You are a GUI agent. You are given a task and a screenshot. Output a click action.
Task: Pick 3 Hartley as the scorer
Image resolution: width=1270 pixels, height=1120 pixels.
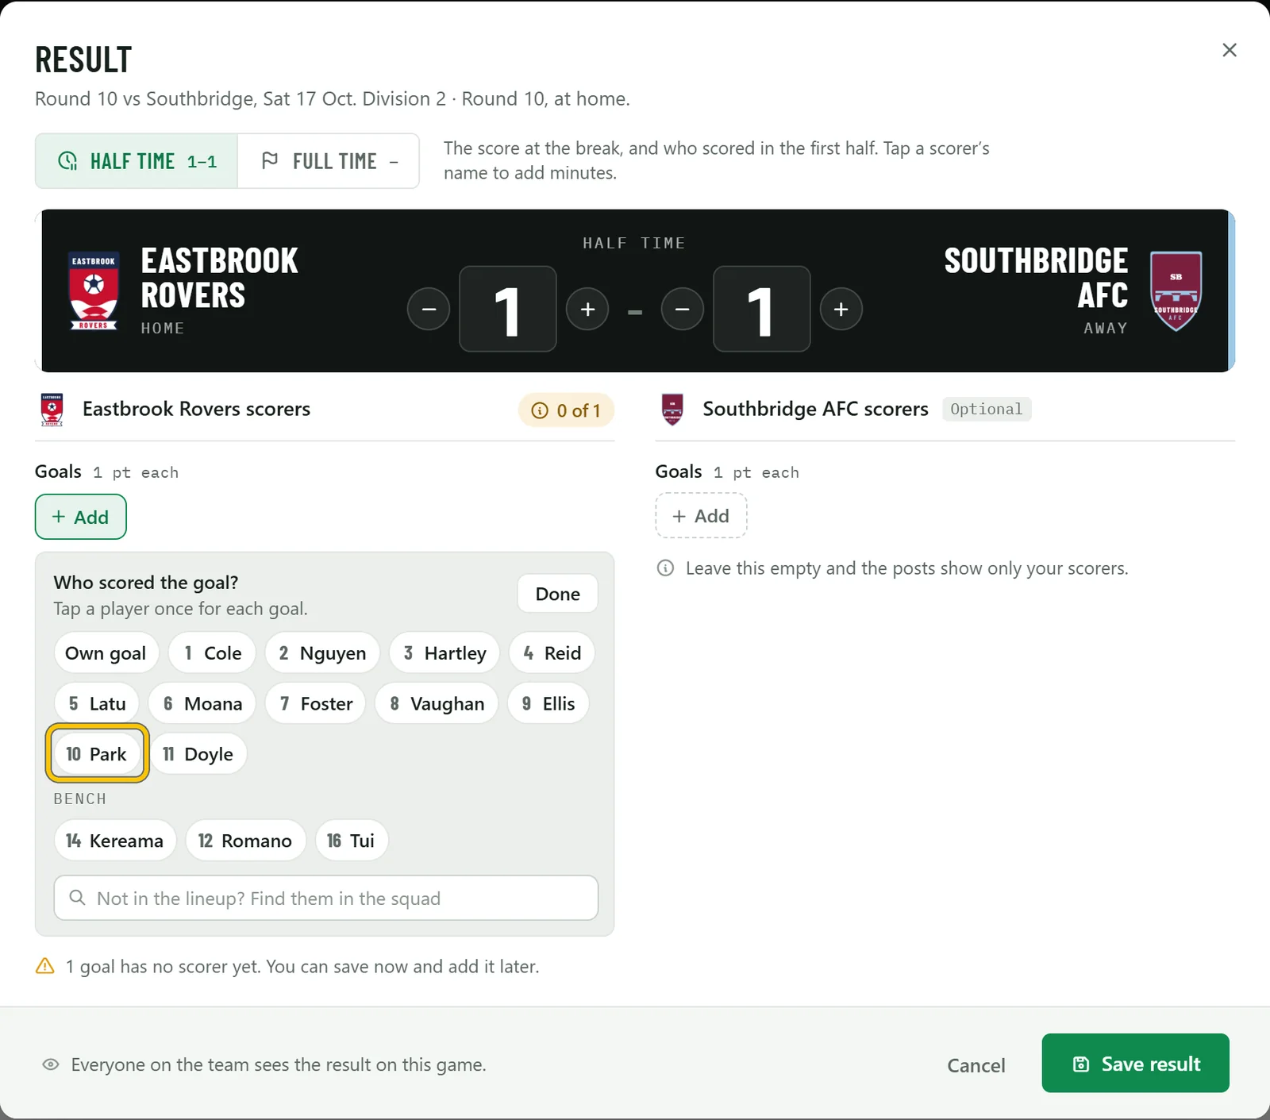tap(444, 653)
